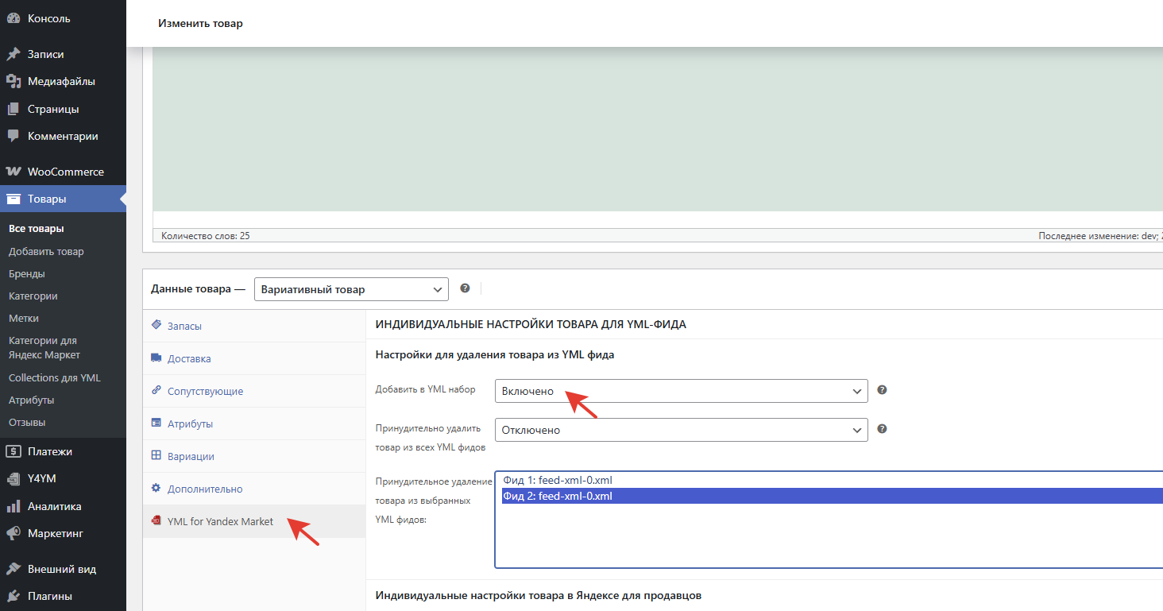Open the Y4YM menu item

[41, 479]
